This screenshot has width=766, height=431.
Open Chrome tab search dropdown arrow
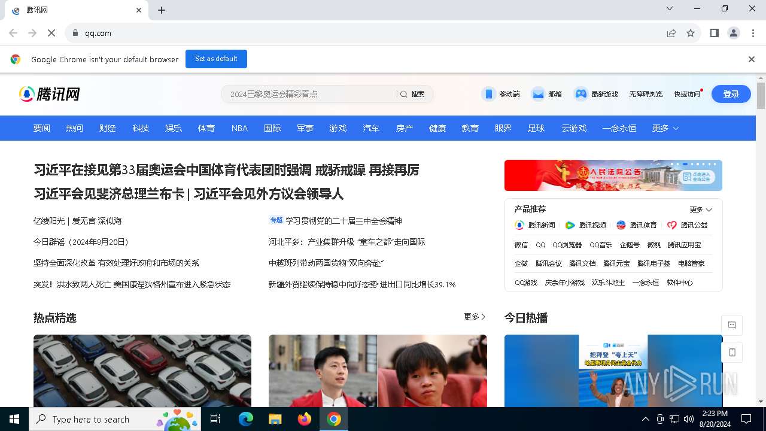[x=670, y=9]
